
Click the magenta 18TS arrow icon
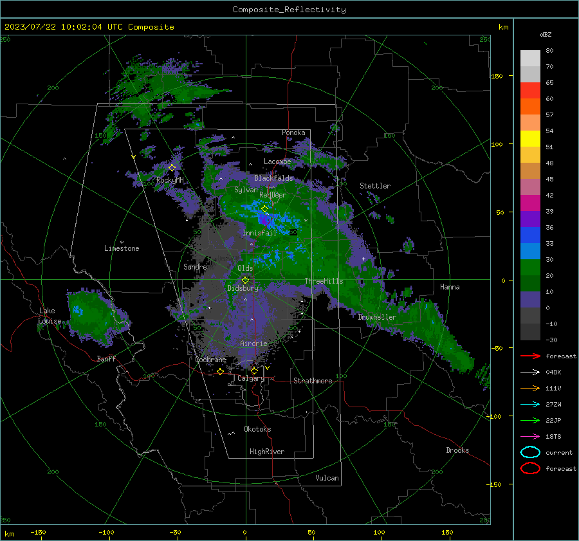pyautogui.click(x=530, y=437)
